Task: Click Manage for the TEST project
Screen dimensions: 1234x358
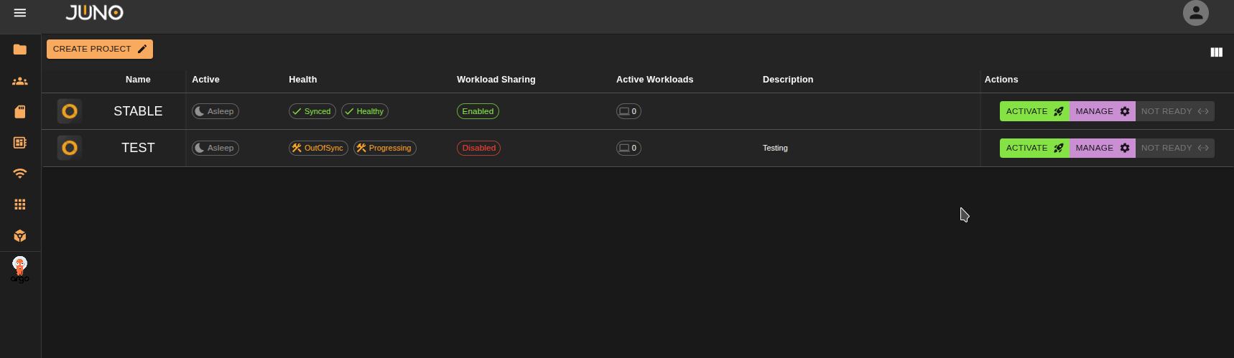Action: coord(1102,148)
